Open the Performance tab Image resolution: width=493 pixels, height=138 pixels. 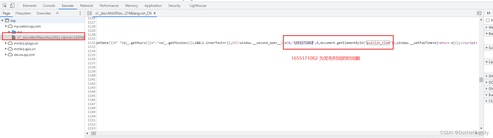(109, 6)
